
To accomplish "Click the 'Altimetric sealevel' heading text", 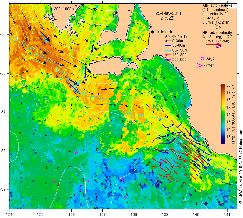I will point(218,5).
